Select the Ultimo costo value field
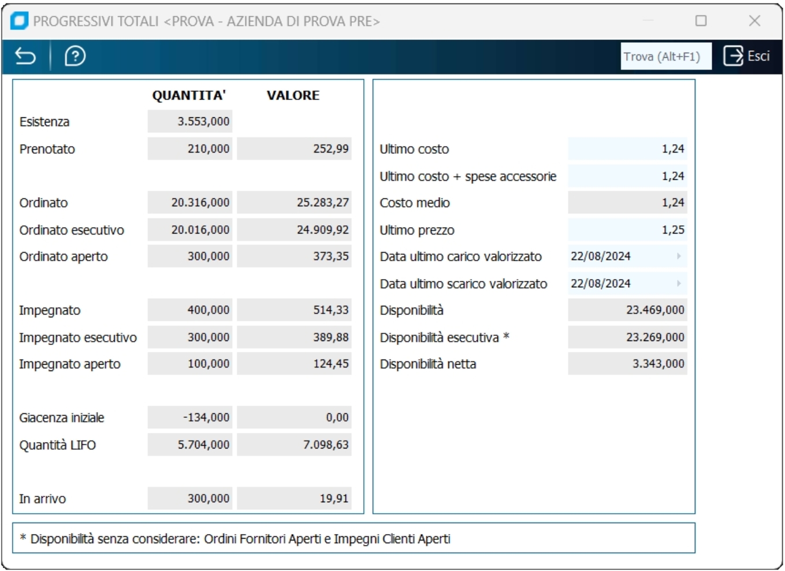The width and height of the screenshot is (785, 571). pos(627,149)
